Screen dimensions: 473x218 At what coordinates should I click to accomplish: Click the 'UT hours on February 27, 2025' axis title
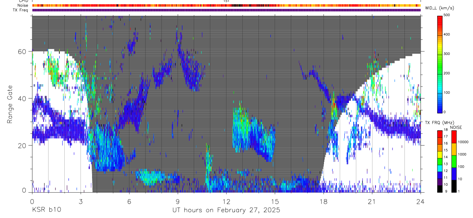point(226,210)
